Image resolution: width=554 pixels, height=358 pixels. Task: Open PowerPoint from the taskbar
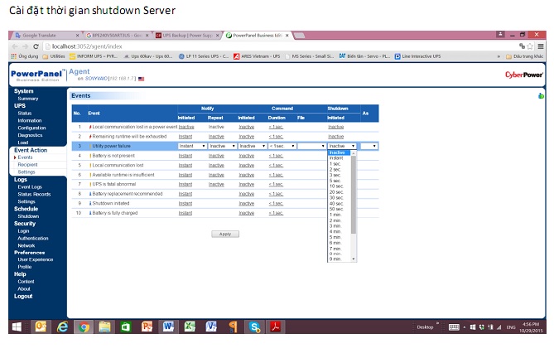(147, 327)
